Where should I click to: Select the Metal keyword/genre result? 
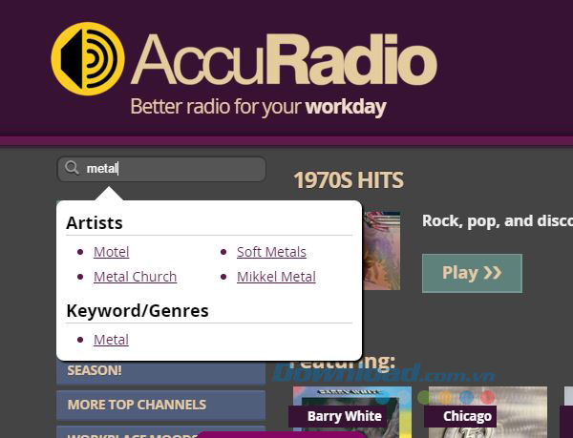tap(111, 340)
